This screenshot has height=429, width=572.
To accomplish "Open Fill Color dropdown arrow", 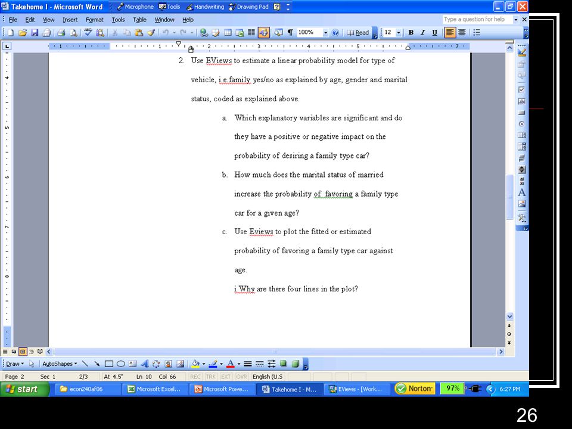I will 204,363.
